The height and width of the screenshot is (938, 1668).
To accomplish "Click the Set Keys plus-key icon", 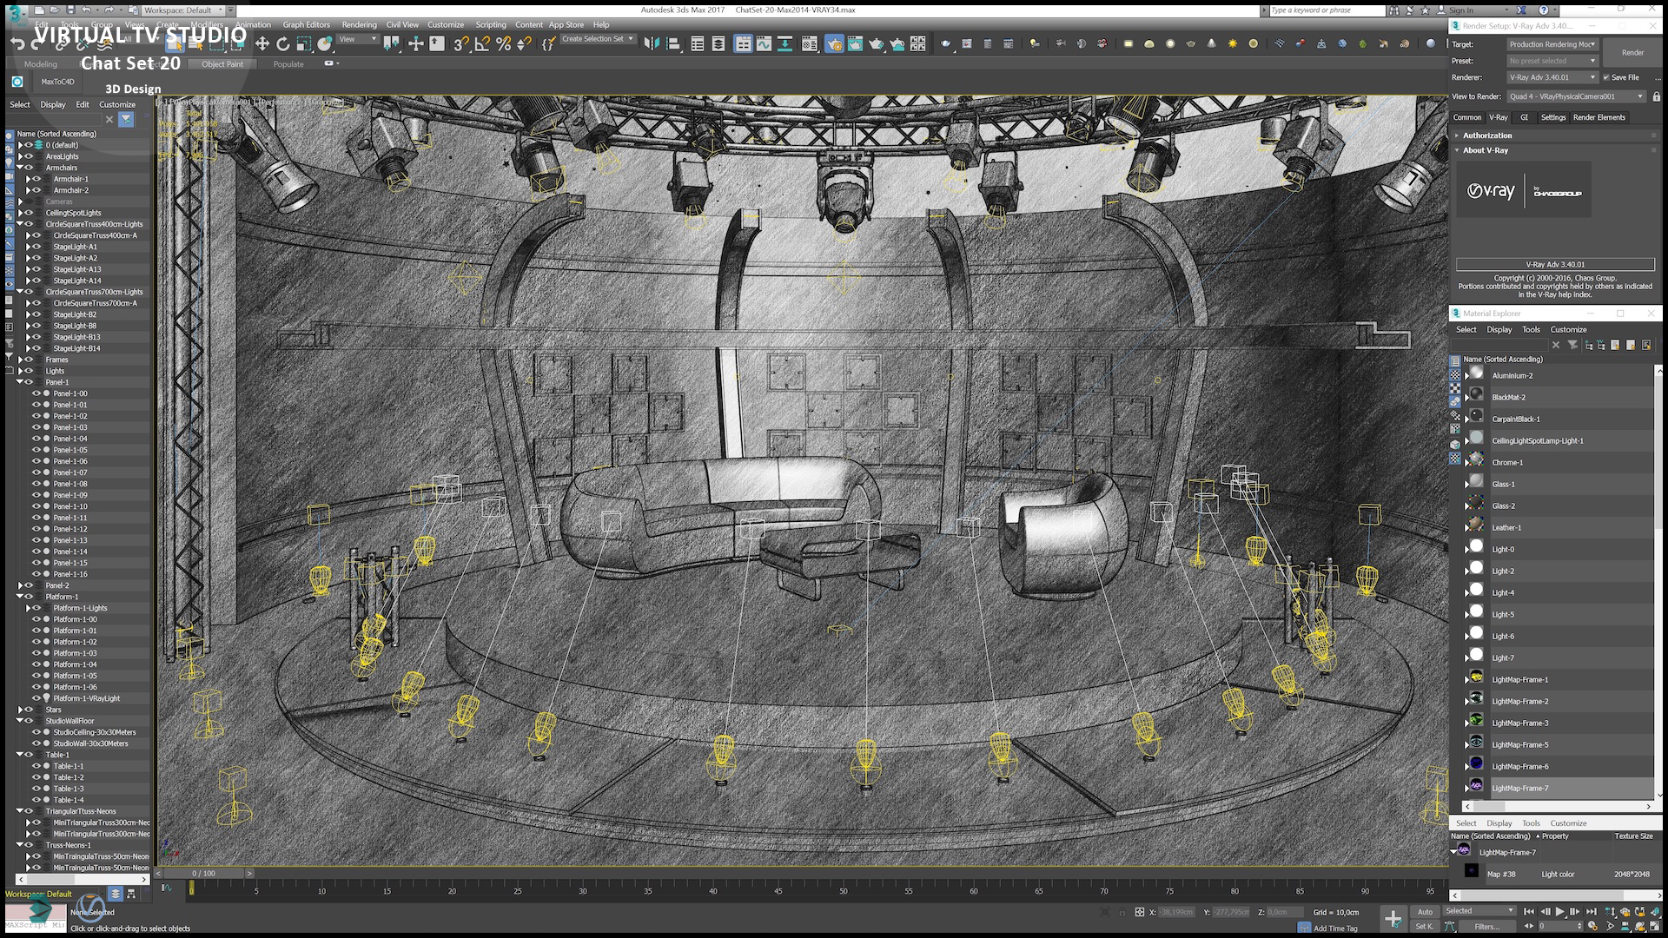I will 1393,918.
